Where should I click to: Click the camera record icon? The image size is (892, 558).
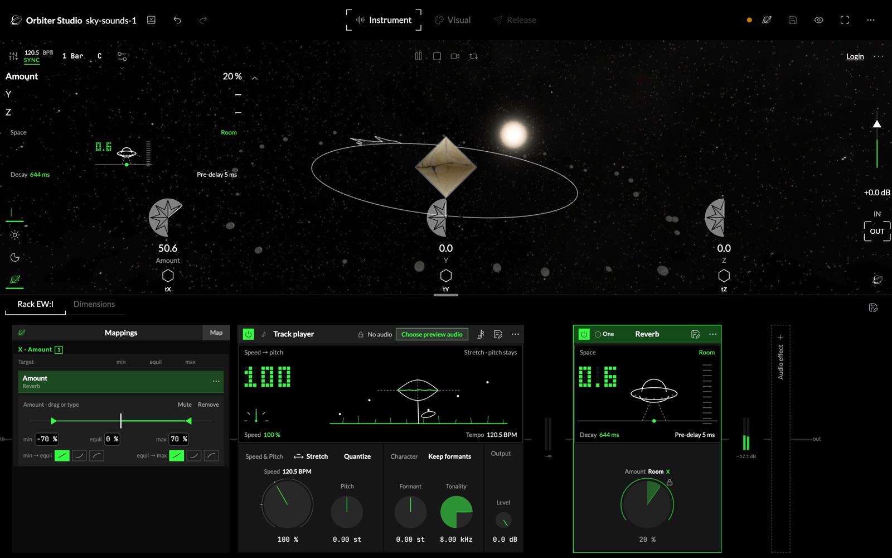click(x=455, y=56)
